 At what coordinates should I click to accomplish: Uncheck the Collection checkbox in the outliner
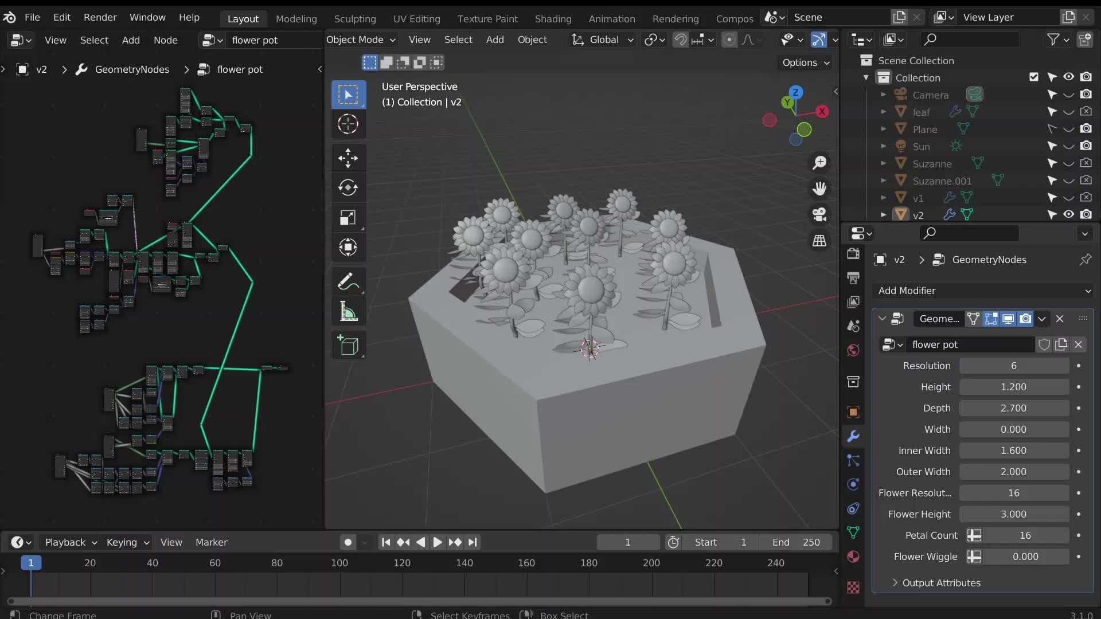click(1033, 76)
